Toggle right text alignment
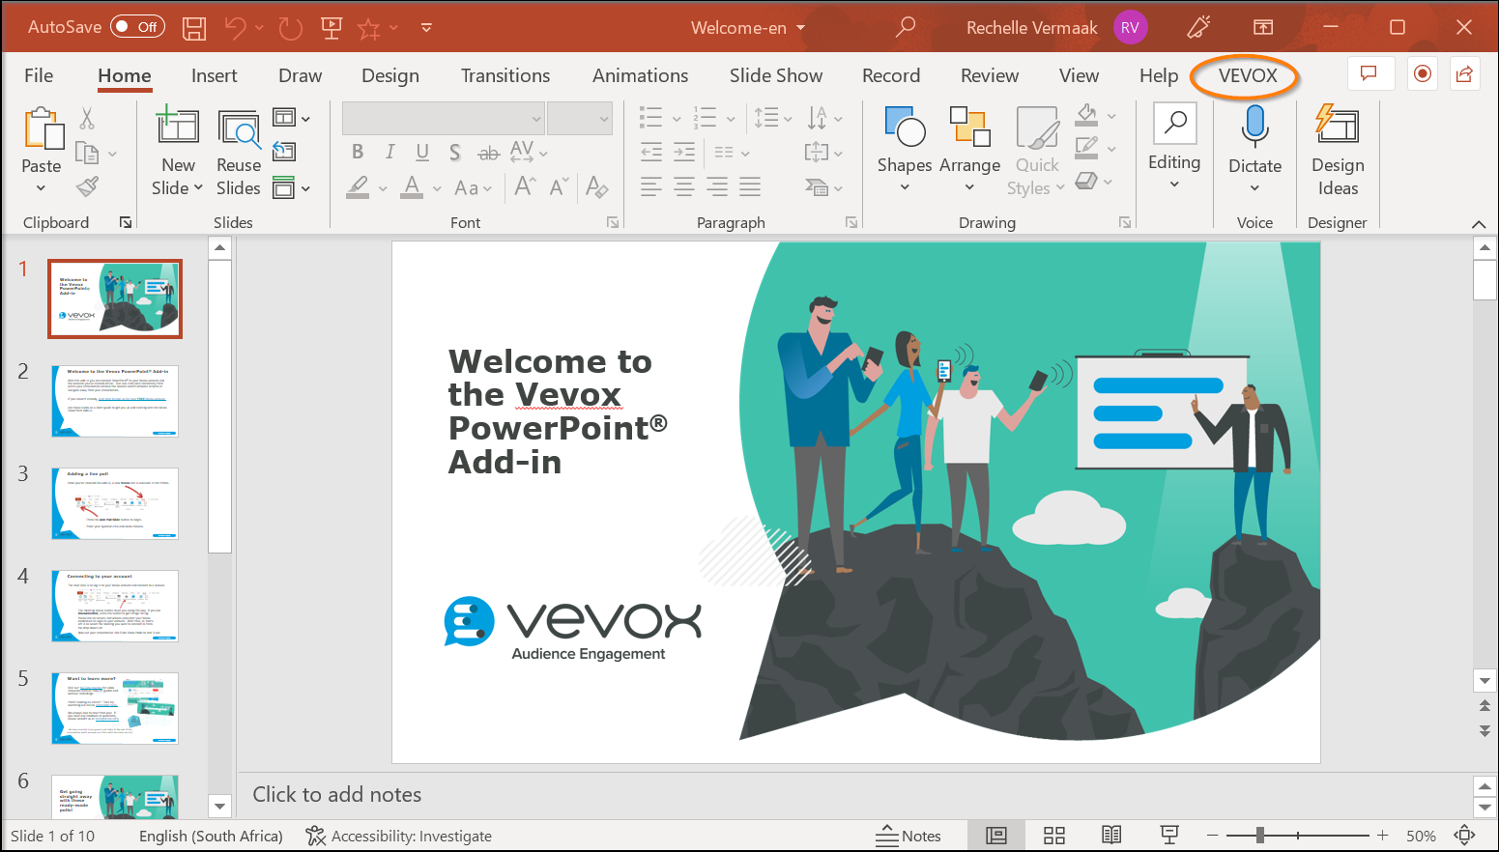 point(717,186)
